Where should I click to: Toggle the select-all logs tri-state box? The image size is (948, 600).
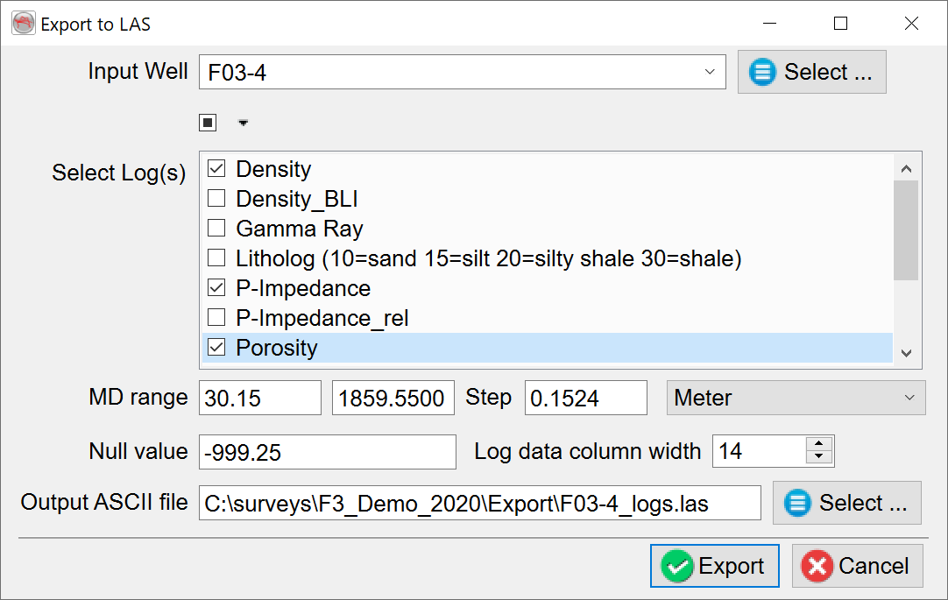(208, 123)
